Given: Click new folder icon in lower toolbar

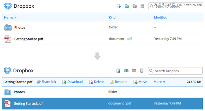Looking at the screenshot, I should [x=126, y=71].
